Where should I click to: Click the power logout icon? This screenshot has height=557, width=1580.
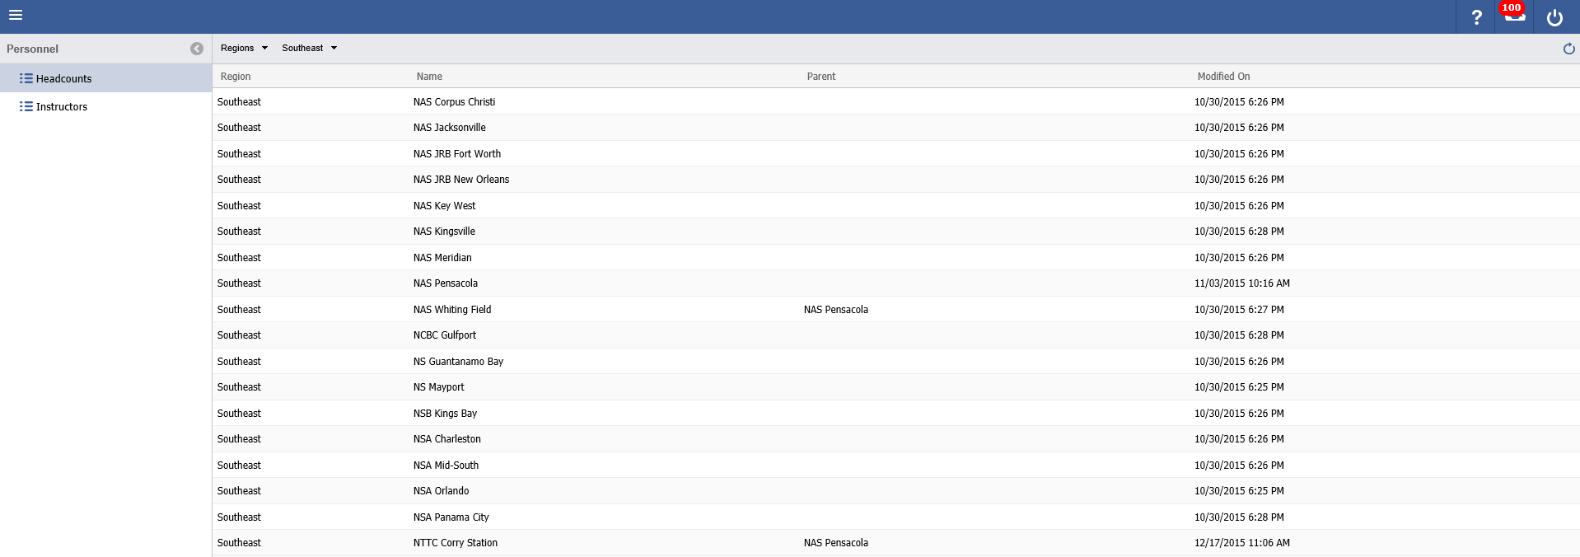pos(1554,17)
